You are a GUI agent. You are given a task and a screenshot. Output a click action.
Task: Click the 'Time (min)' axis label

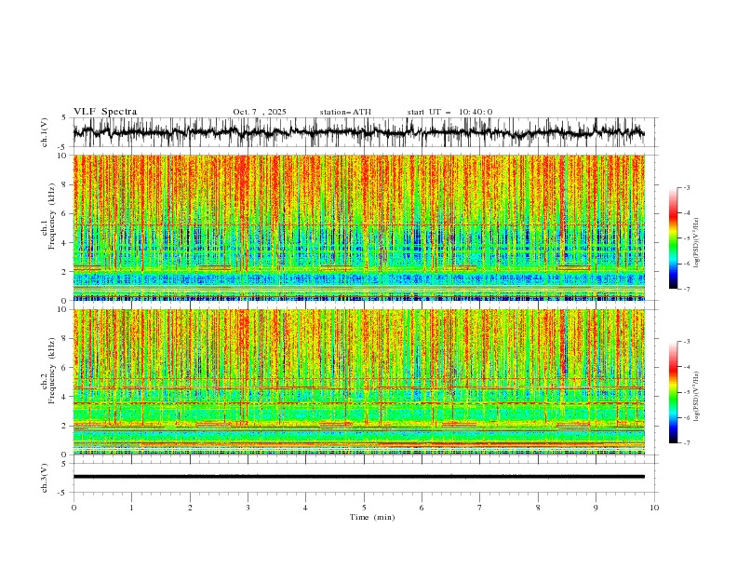[372, 517]
